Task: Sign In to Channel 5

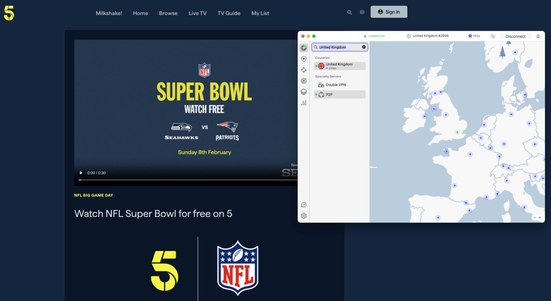Action: [388, 12]
